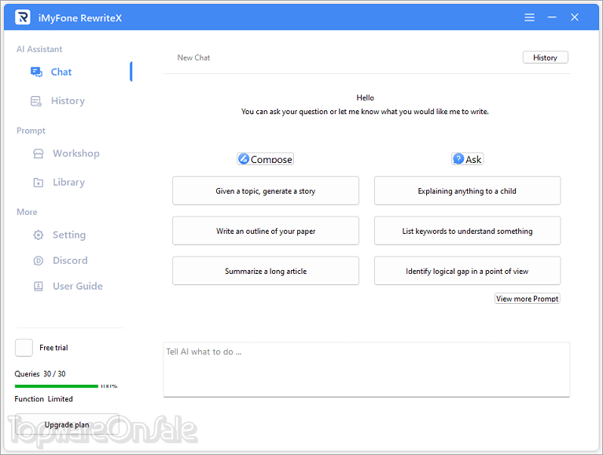Click the Library folder icon
Screen dimensions: 603x455
pyautogui.click(x=38, y=183)
